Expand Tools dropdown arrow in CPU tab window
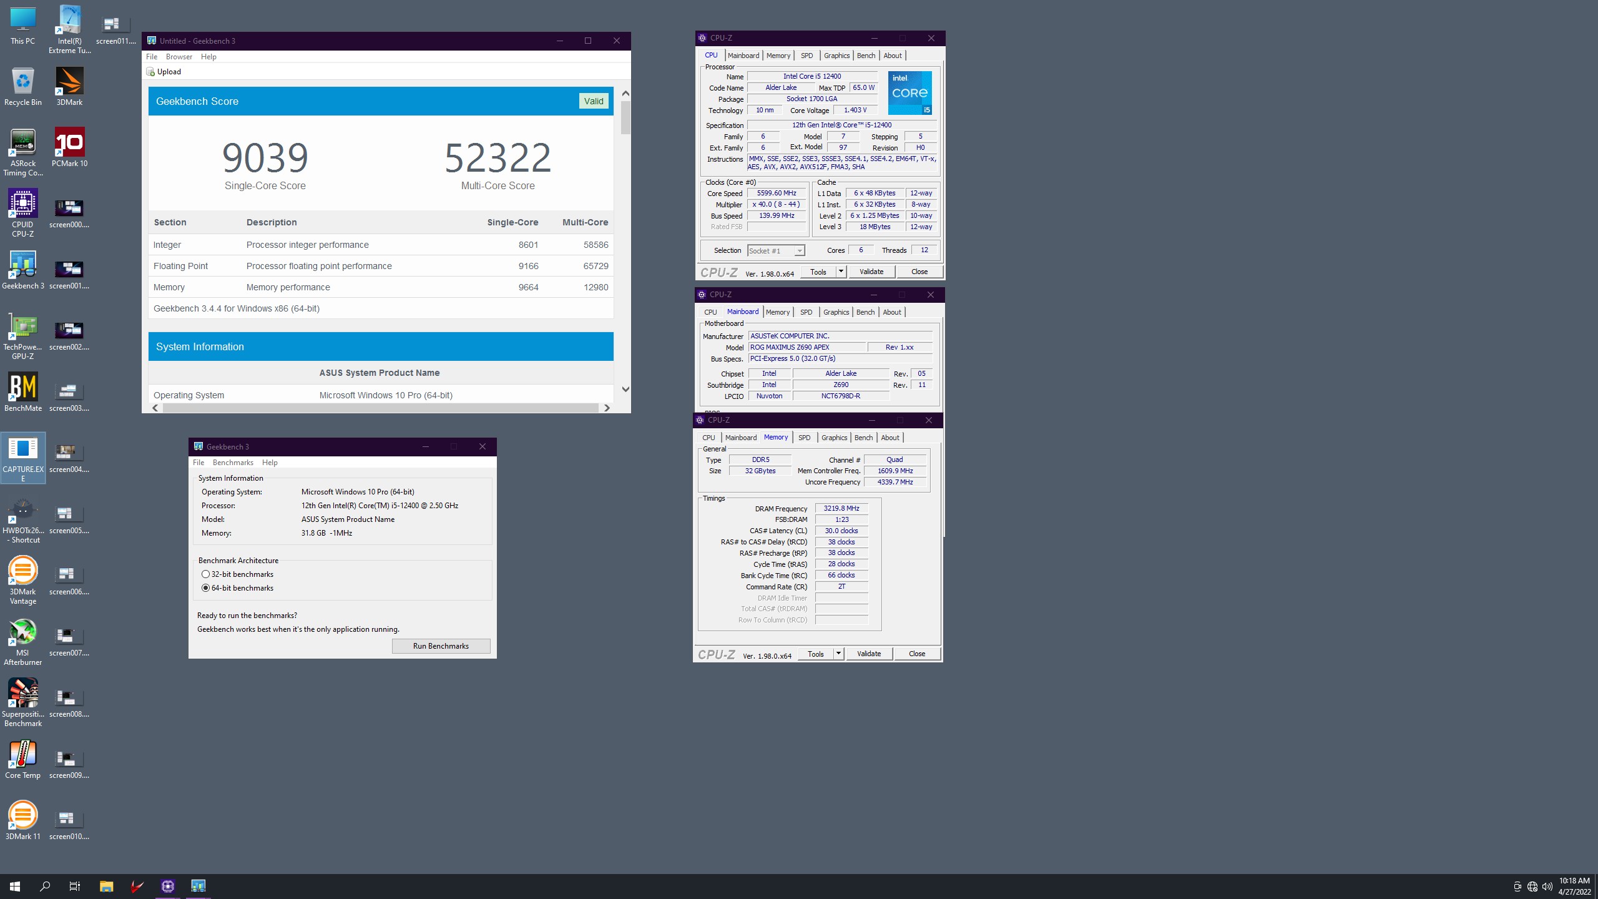The height and width of the screenshot is (899, 1598). click(841, 272)
